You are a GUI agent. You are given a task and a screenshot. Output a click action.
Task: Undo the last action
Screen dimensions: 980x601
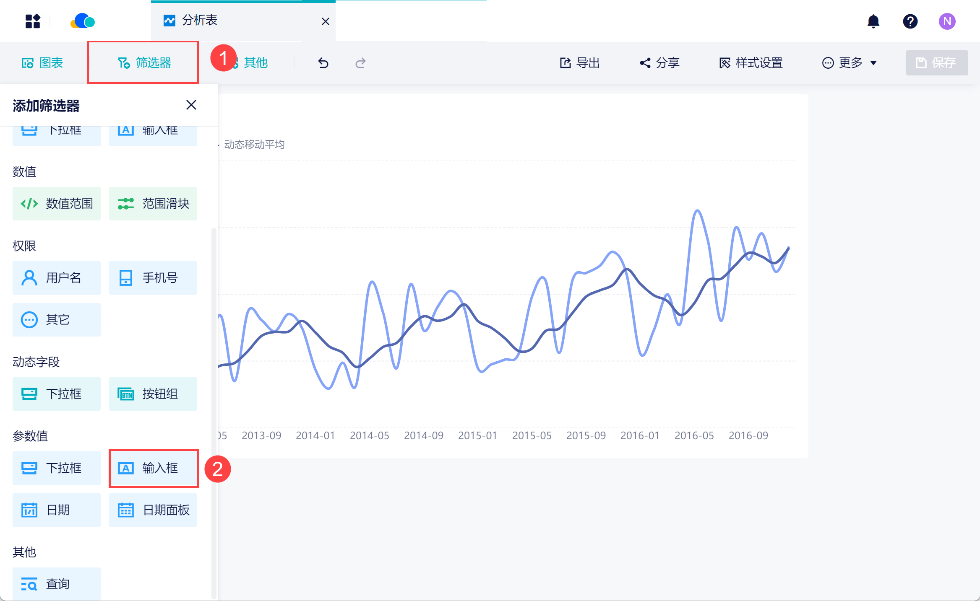(x=323, y=63)
